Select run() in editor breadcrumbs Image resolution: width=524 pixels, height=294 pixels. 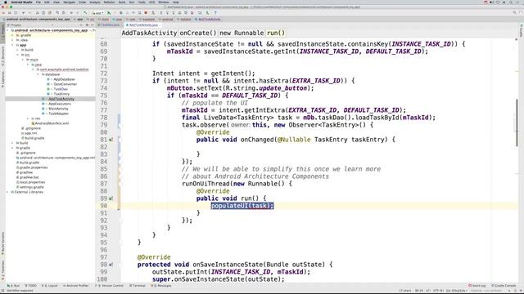(276, 33)
